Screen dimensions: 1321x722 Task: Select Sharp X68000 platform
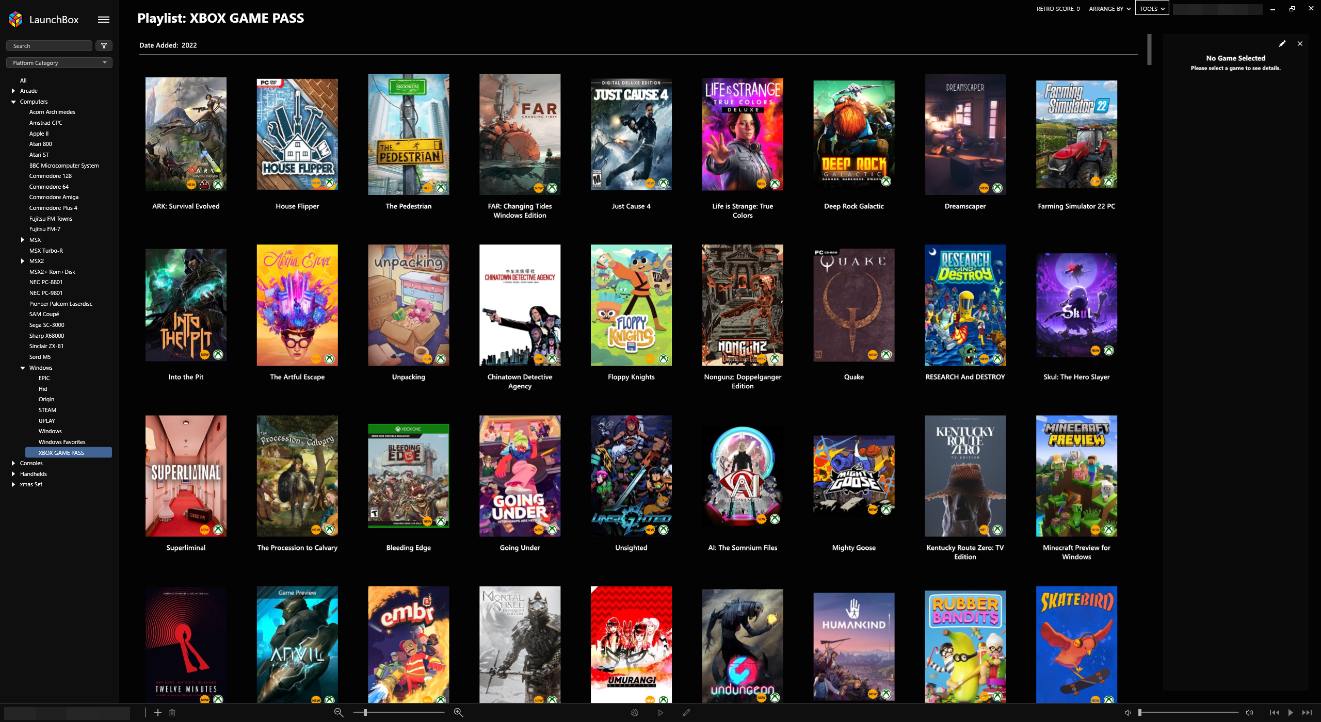click(46, 336)
